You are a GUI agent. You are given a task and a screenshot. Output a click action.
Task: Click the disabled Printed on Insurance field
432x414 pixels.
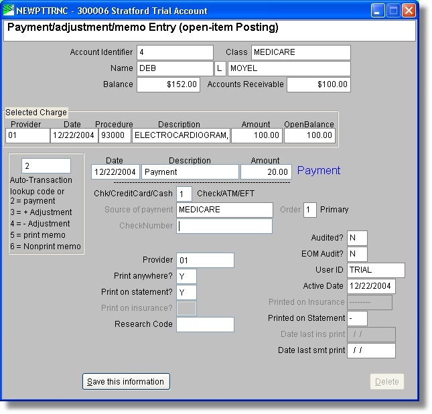pyautogui.click(x=370, y=302)
